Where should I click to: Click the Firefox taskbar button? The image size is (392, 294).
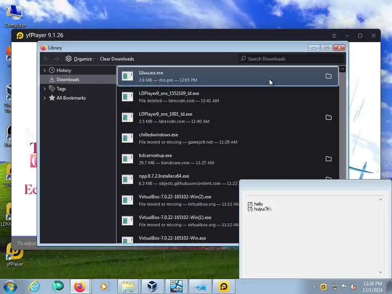coord(80,286)
